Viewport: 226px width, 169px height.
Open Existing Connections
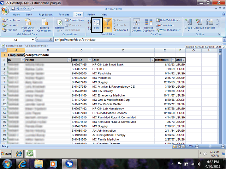click(x=44, y=25)
